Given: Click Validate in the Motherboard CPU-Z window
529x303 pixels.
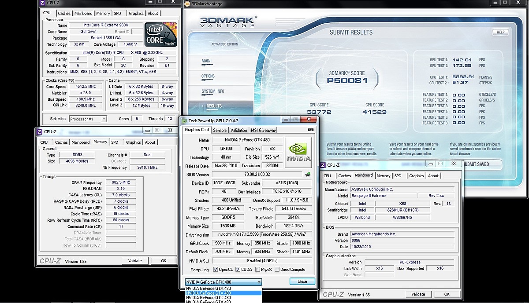Looking at the screenshot, I should [x=418, y=294].
